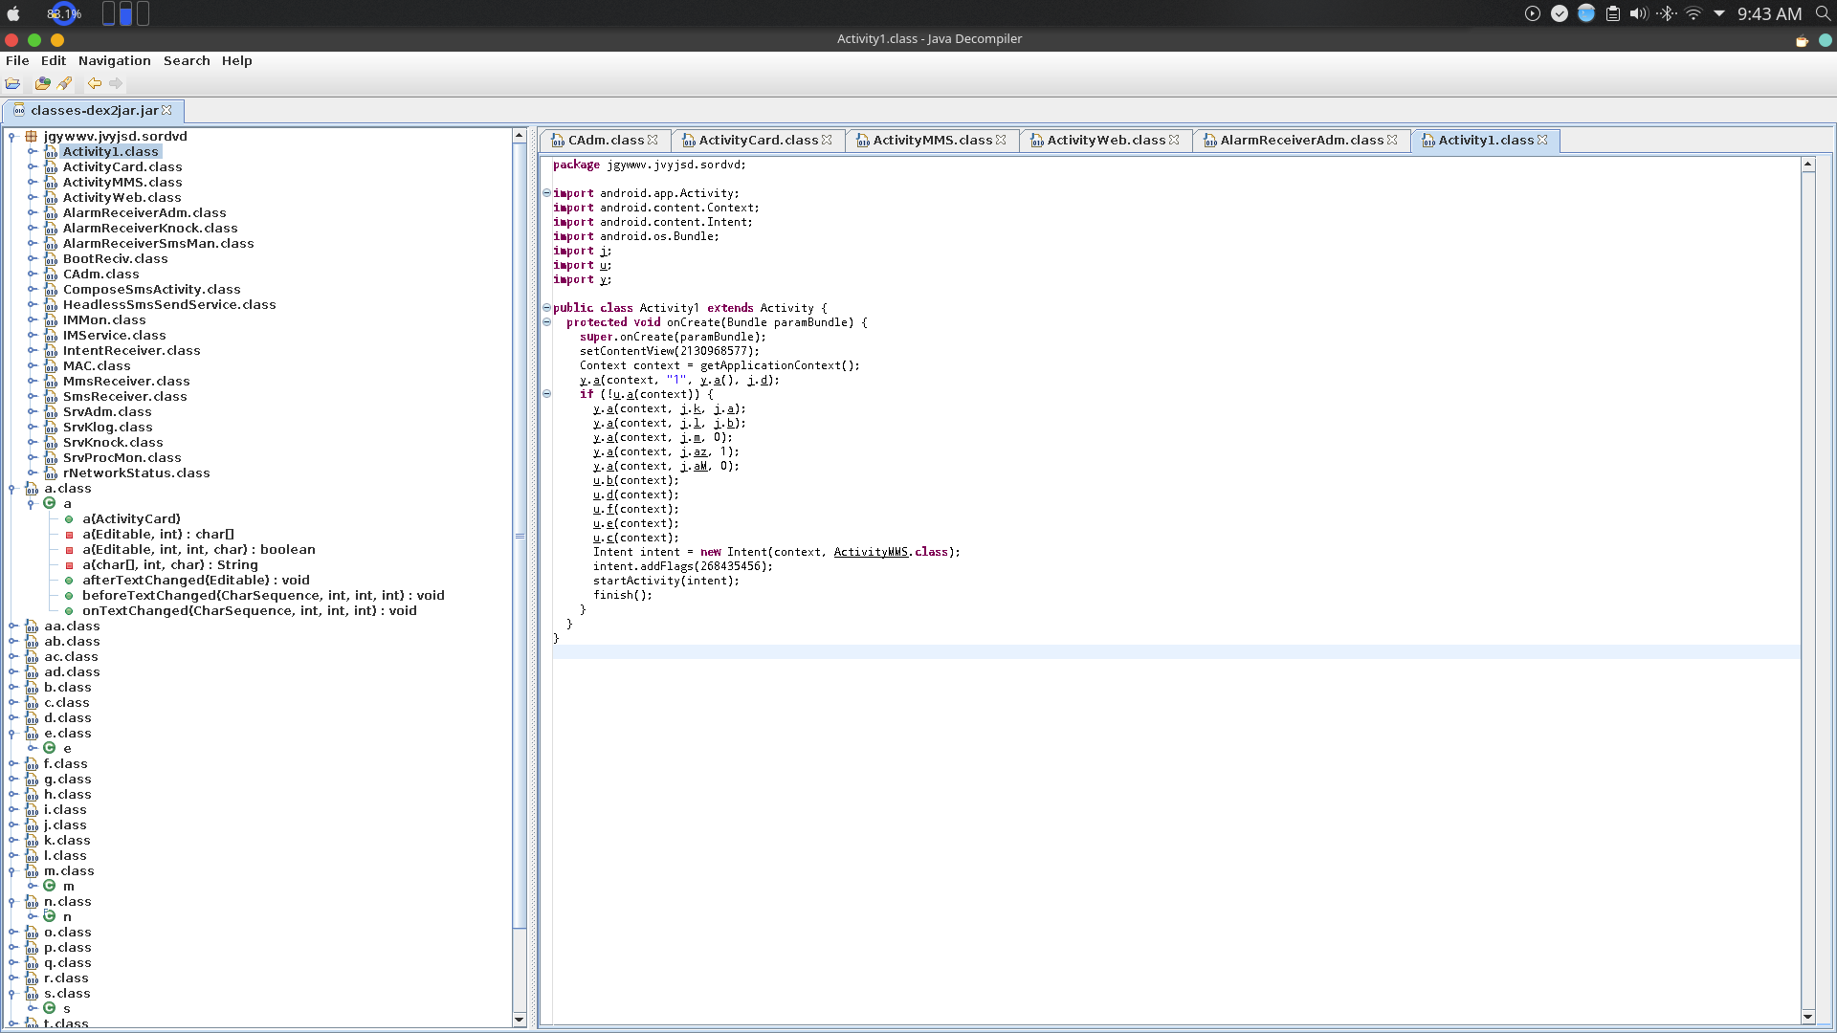Collapse the a.class tree node
1837x1033 pixels.
click(x=12, y=489)
